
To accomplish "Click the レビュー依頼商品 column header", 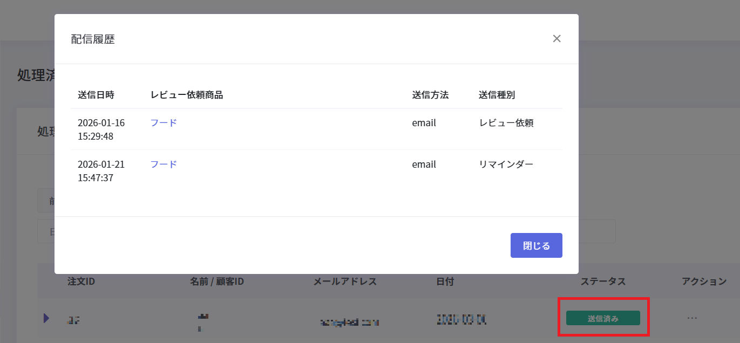I will tap(187, 95).
